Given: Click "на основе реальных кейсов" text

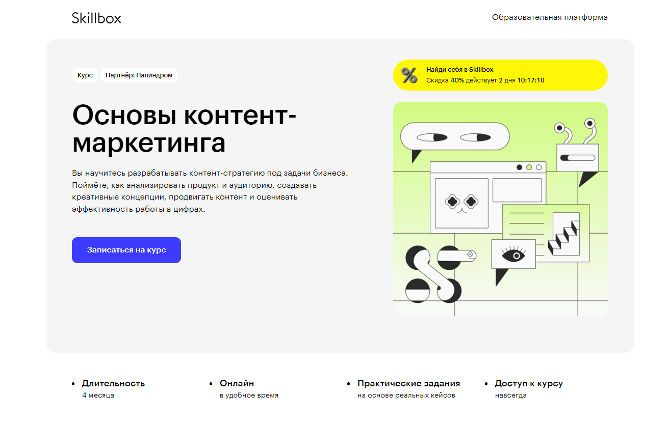Looking at the screenshot, I should (406, 395).
